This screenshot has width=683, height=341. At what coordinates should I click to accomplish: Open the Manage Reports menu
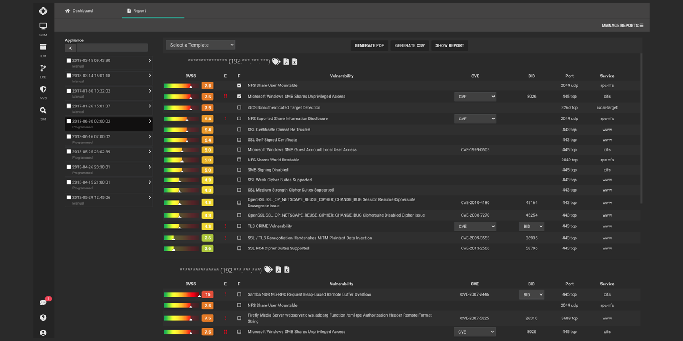622,26
